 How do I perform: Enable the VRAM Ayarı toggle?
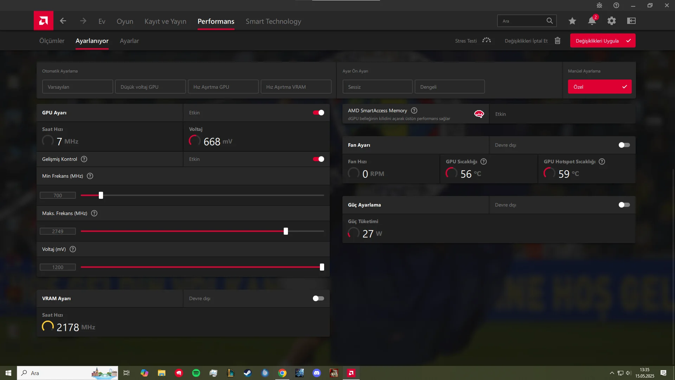pos(319,298)
